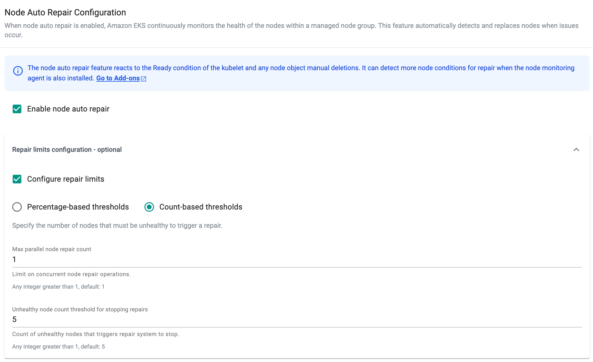The height and width of the screenshot is (362, 593).
Task: Focus the Max parallel node repair count field
Action: pos(296,259)
